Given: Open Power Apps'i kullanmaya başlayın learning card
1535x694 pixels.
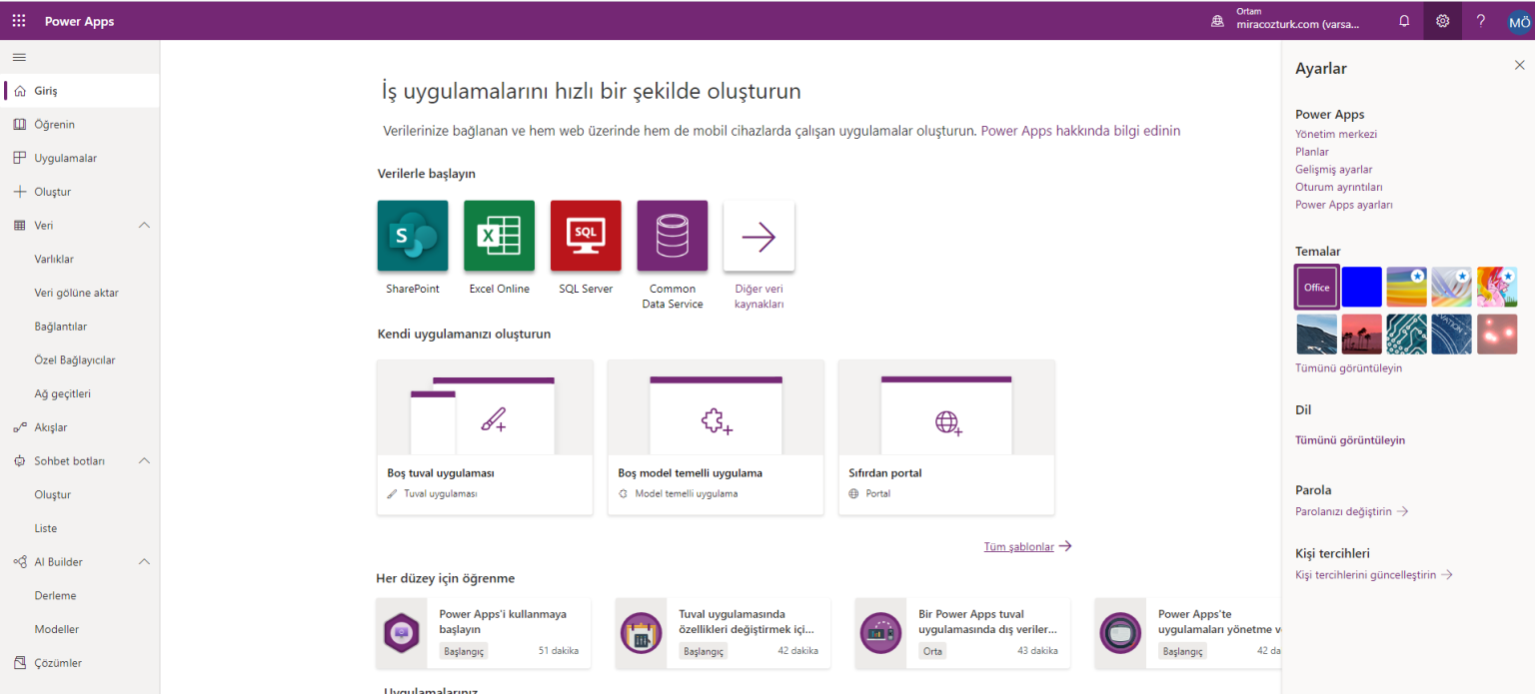Looking at the screenshot, I should [484, 633].
